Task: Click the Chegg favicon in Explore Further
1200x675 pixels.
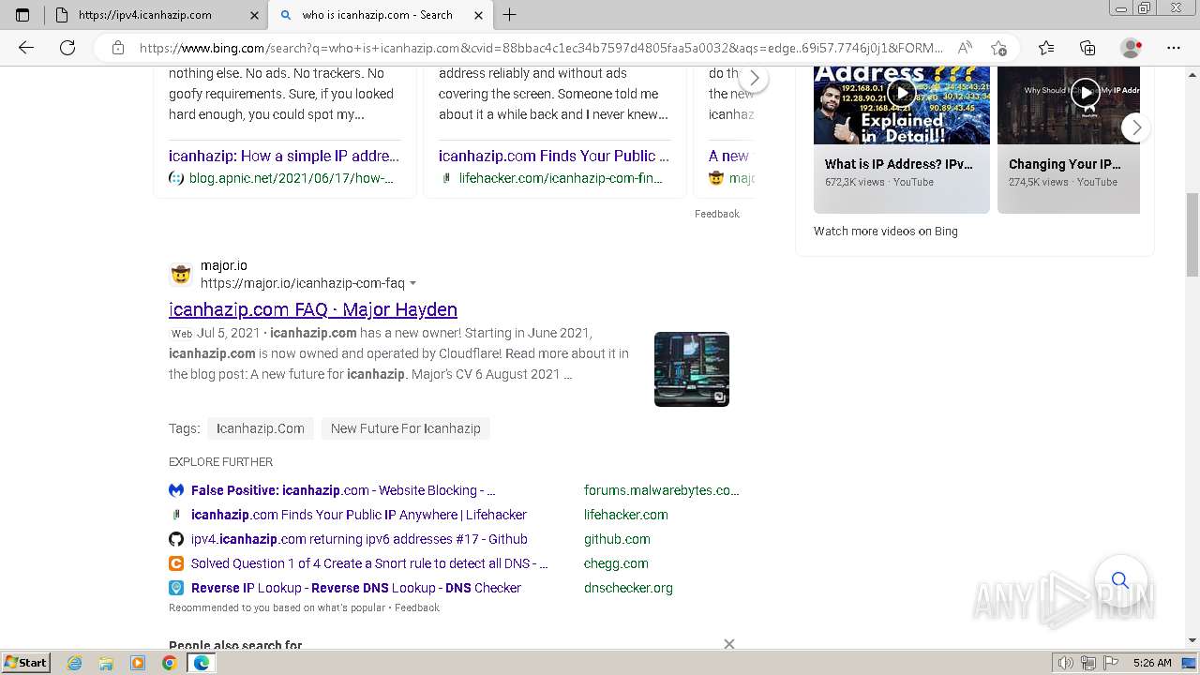Action: point(176,563)
